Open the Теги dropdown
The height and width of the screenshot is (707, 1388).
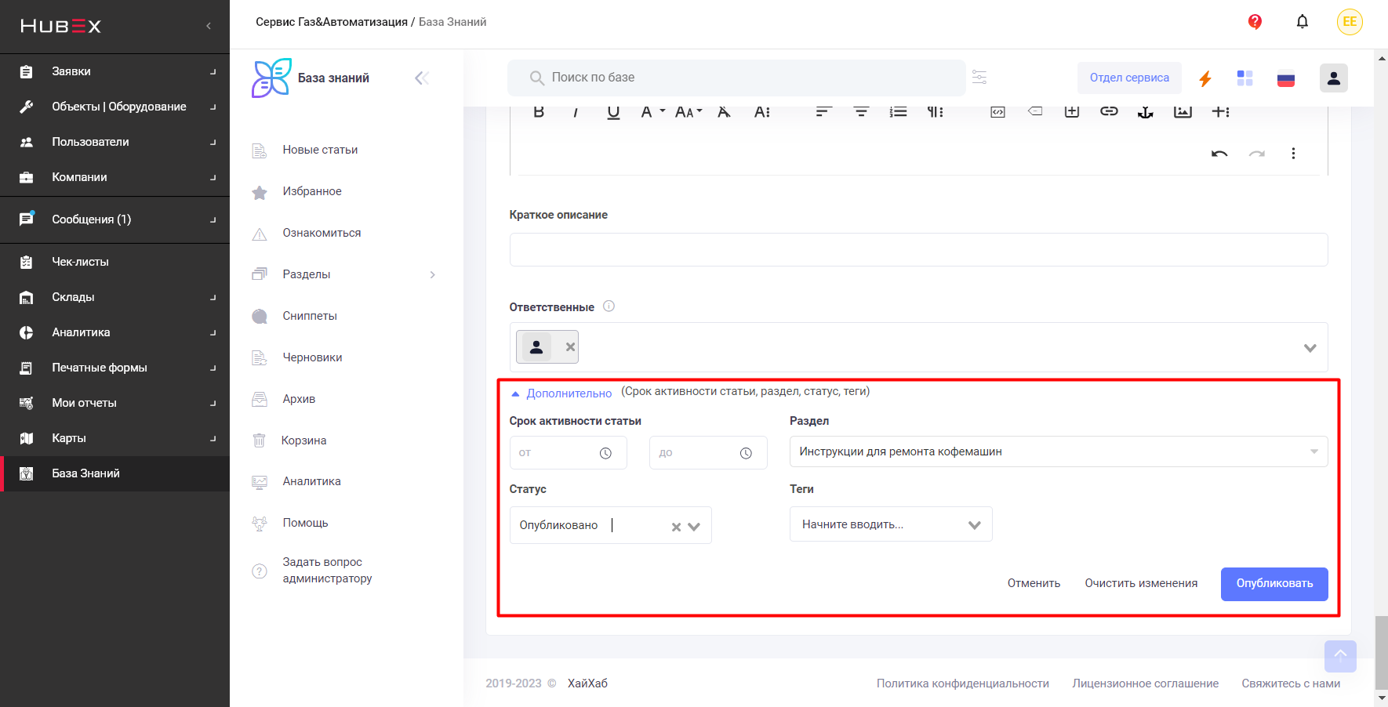pyautogui.click(x=891, y=524)
